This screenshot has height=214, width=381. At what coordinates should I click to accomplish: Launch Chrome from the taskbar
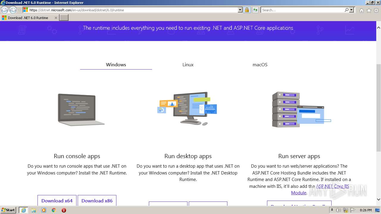coord(54,210)
